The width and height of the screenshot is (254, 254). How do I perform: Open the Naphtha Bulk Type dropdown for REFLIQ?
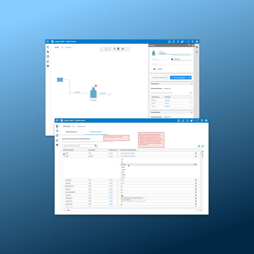(190, 100)
